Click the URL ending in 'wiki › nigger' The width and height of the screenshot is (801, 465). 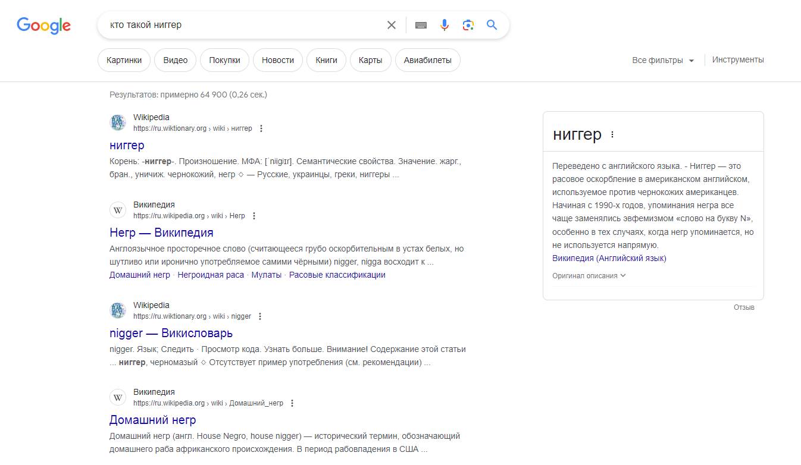tap(192, 316)
